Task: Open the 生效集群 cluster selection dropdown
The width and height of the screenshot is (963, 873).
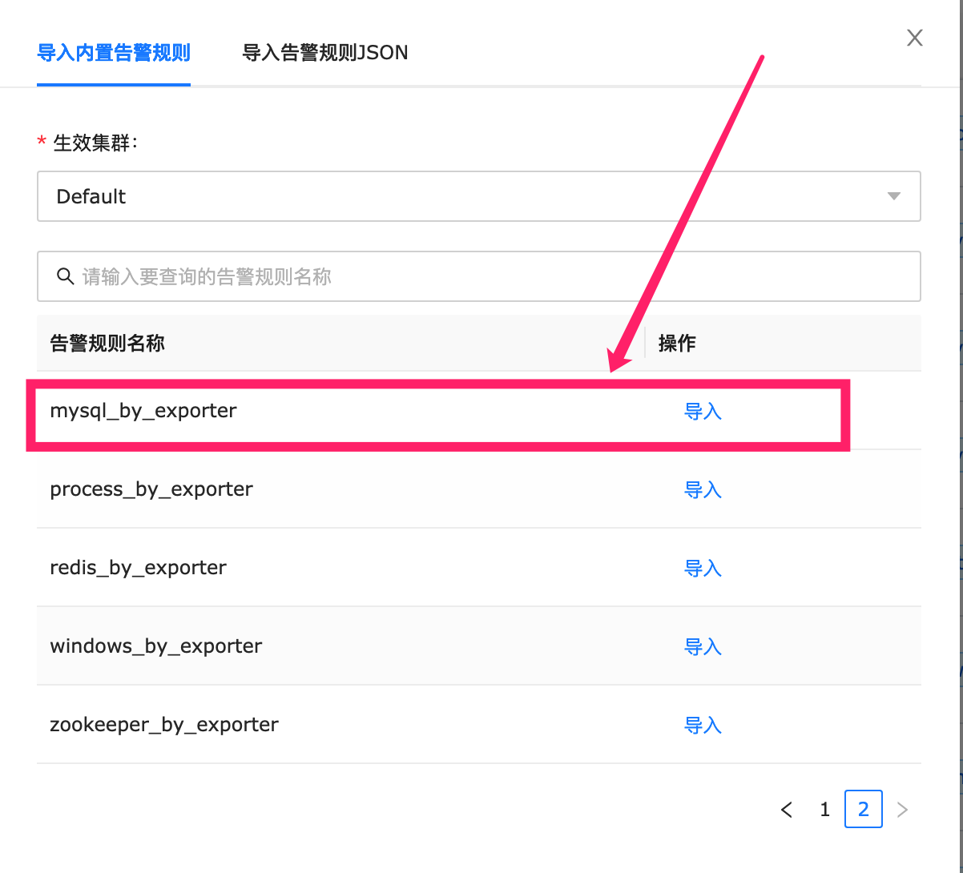Action: pyautogui.click(x=478, y=196)
